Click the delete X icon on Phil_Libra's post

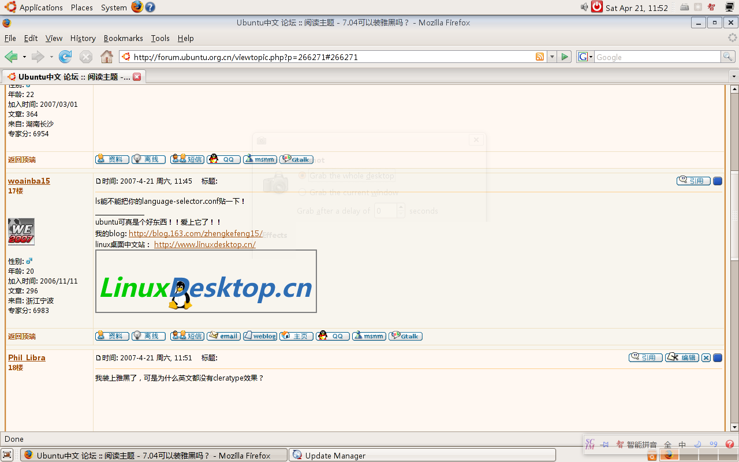706,358
